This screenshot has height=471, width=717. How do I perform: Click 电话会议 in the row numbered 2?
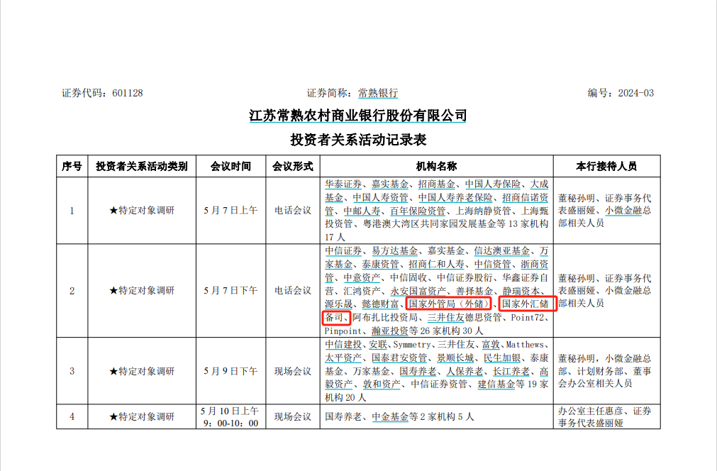pyautogui.click(x=293, y=290)
